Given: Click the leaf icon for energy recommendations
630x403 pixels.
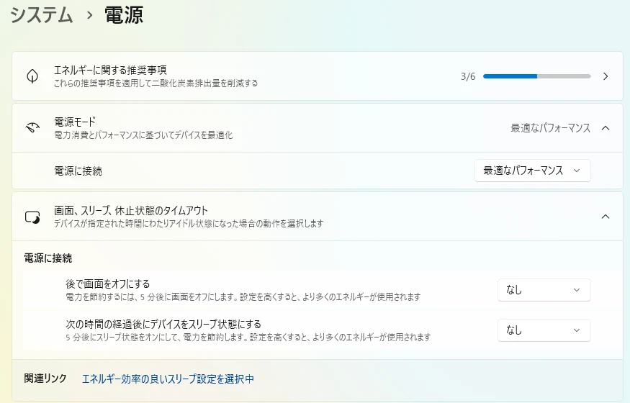Looking at the screenshot, I should point(32,76).
